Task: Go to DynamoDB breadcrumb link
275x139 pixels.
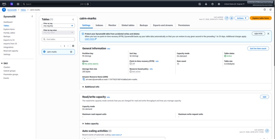Action: (12, 10)
